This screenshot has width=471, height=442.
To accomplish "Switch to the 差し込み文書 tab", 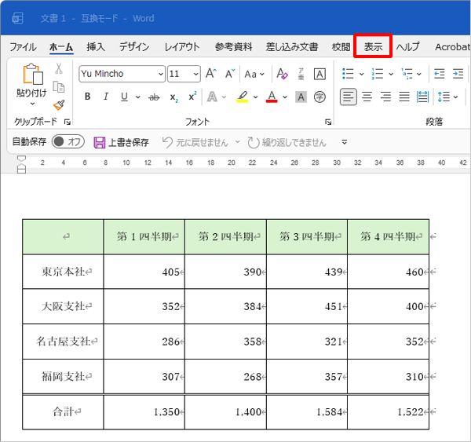I will click(x=292, y=47).
